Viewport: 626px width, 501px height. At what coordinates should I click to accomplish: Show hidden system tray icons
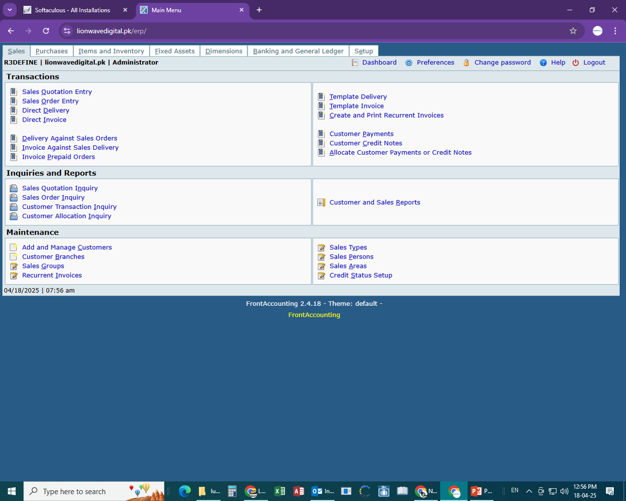(x=529, y=491)
